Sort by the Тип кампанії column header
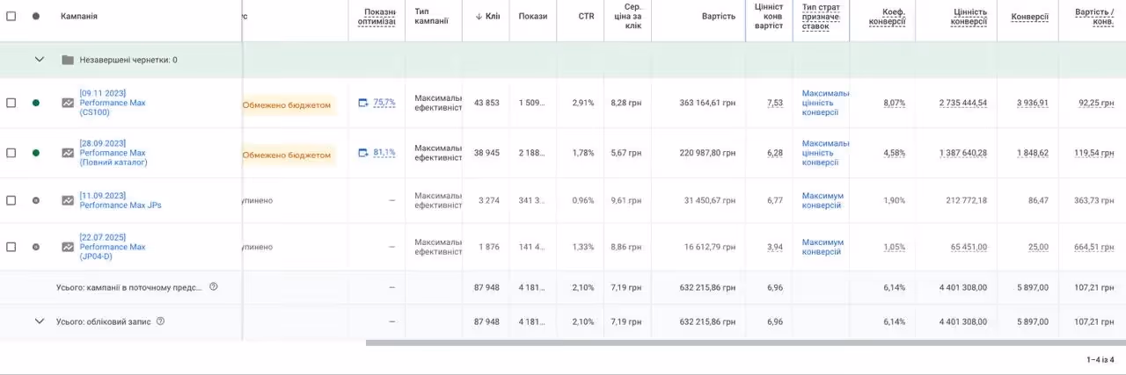 431,16
